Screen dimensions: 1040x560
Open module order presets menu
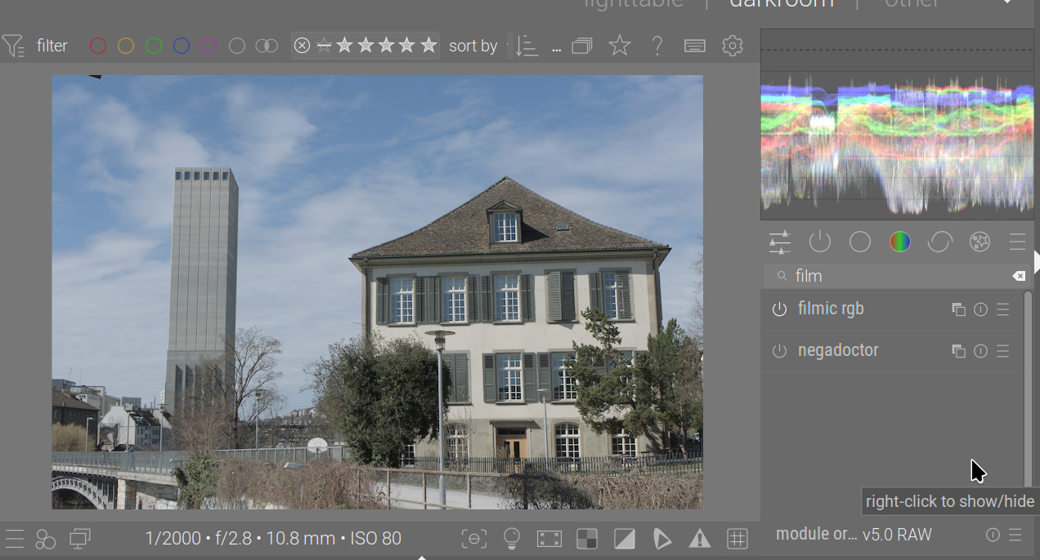coord(1015,536)
